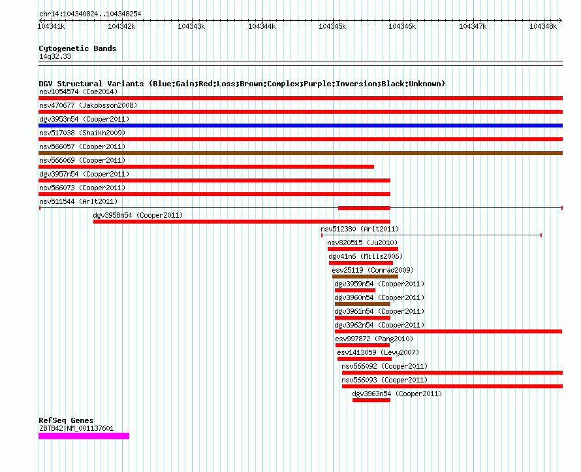
Task: Select the red bar under dgv41n6
Action: pos(361,263)
